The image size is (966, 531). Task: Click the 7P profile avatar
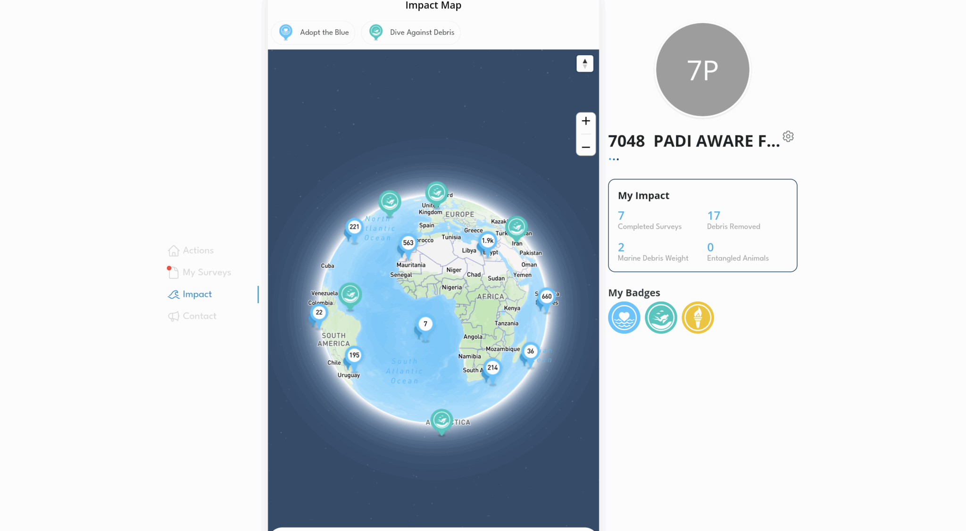(702, 69)
